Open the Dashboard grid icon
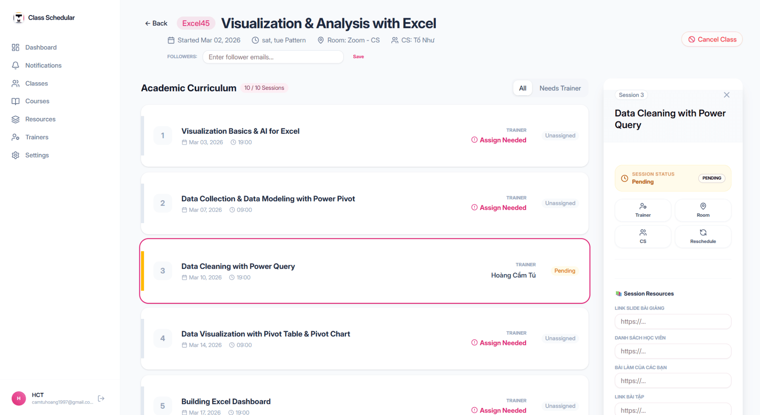 point(15,47)
